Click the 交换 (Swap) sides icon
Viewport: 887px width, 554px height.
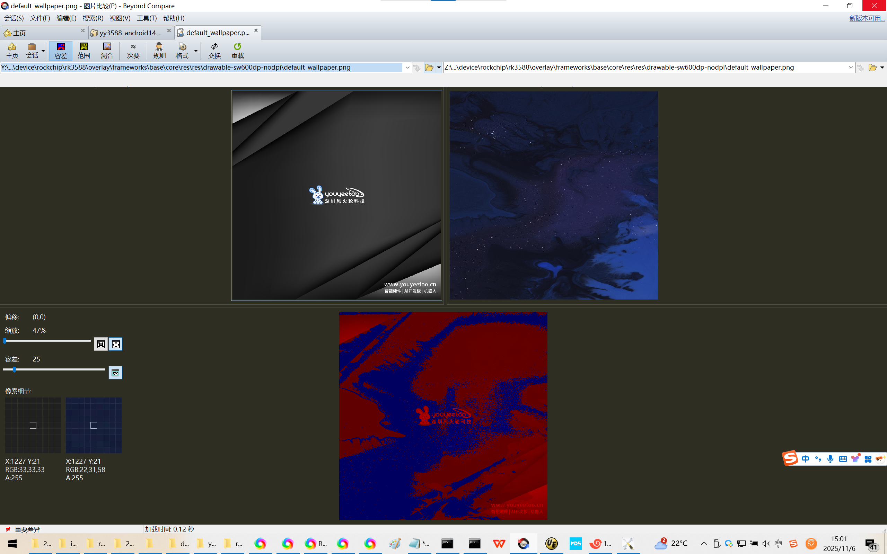(214, 50)
